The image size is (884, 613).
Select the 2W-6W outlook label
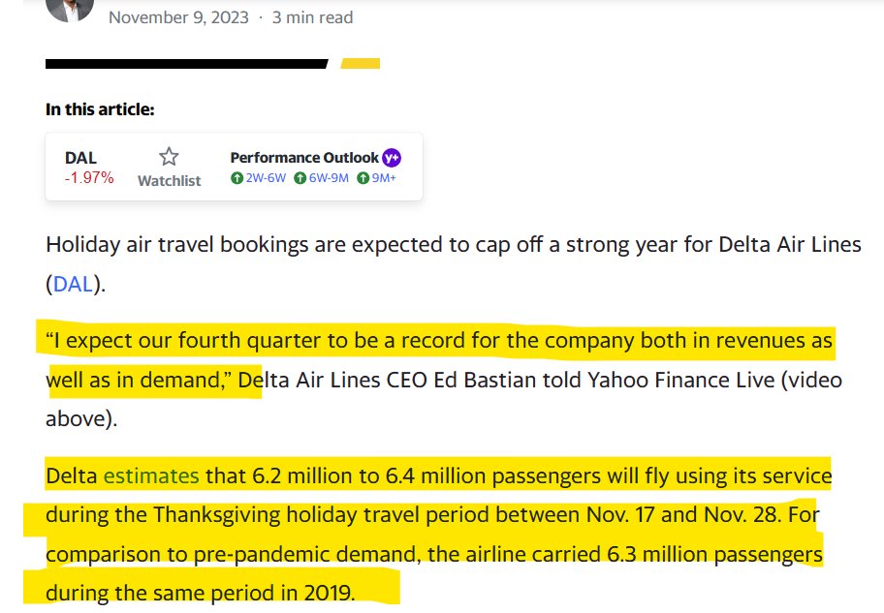[x=265, y=178]
